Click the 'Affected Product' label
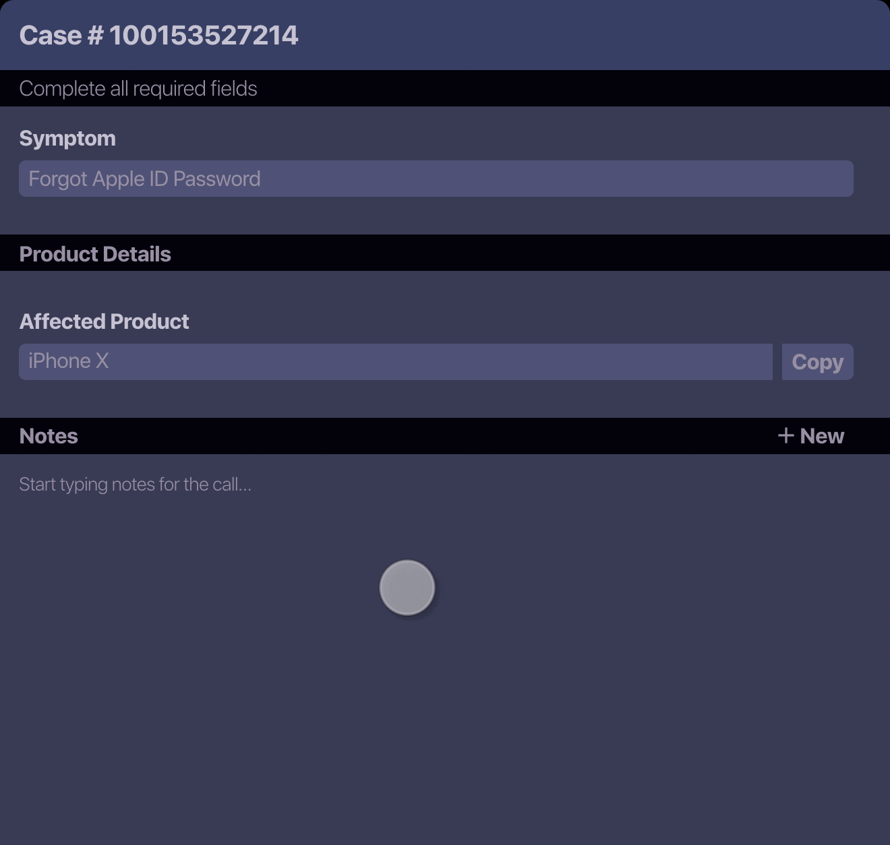 pos(104,321)
